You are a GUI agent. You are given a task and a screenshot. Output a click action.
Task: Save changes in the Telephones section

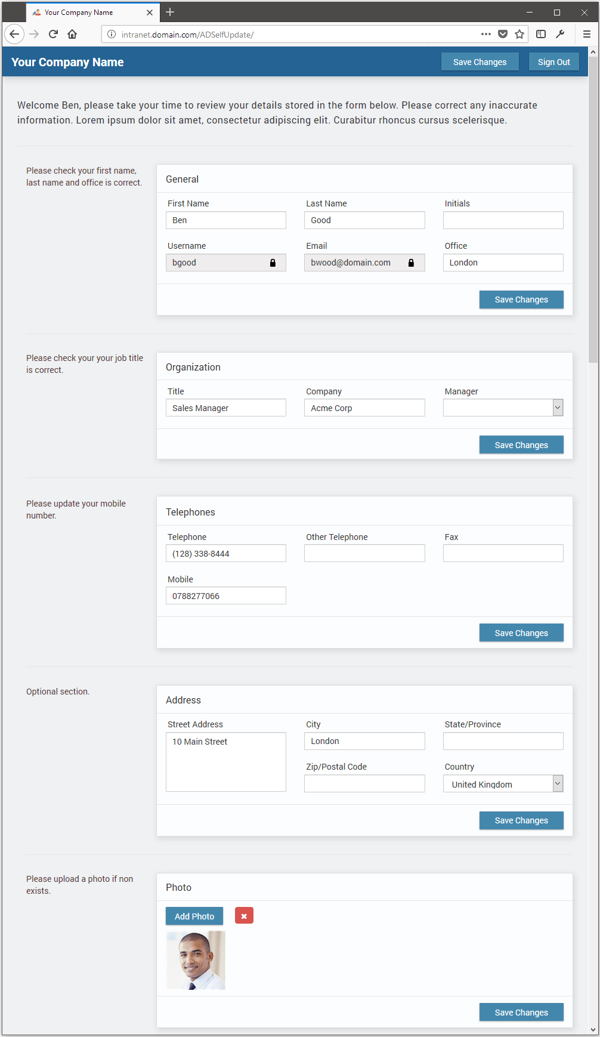[x=521, y=632]
